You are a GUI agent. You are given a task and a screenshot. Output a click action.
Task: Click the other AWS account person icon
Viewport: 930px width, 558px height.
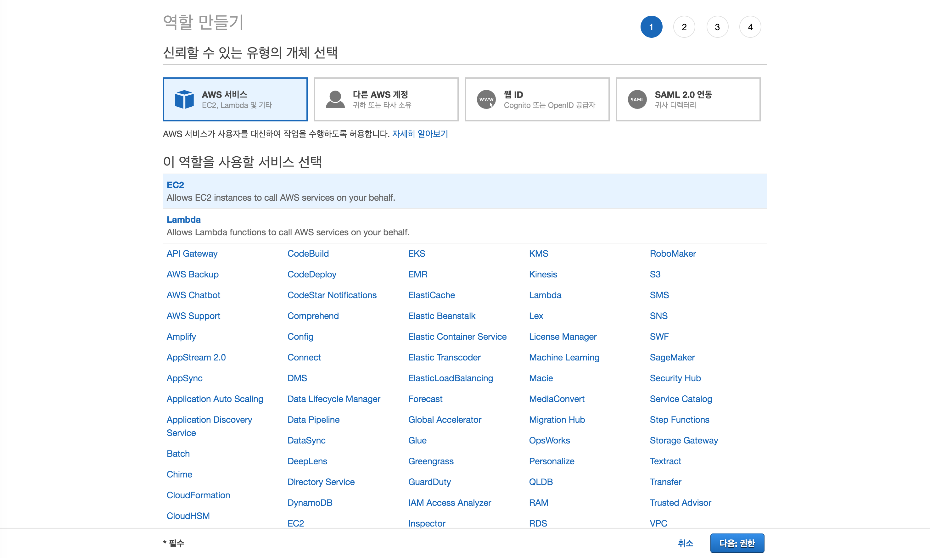pyautogui.click(x=335, y=99)
